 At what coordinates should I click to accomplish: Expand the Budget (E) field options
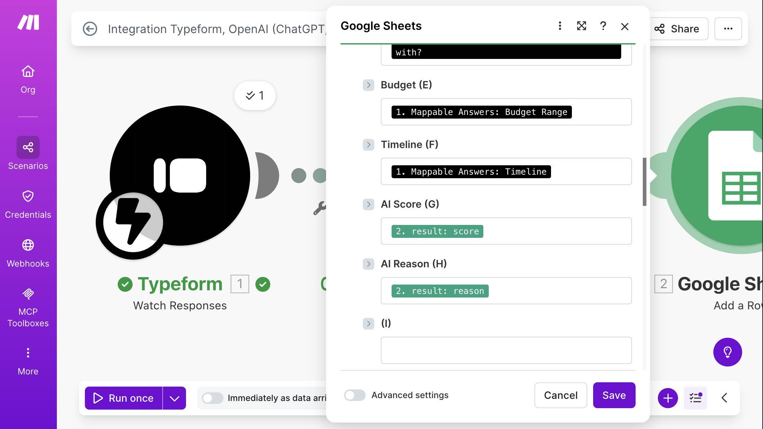point(369,85)
